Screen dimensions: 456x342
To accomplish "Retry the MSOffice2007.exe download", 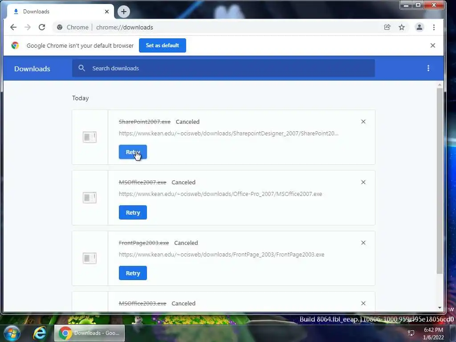I will click(133, 212).
